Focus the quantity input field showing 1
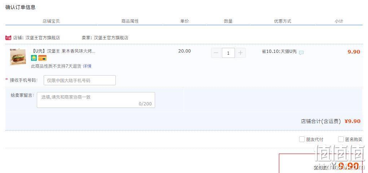368x173 pixels. tap(228, 53)
